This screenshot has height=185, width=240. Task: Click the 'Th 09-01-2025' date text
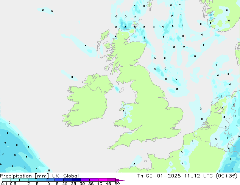[159, 176]
